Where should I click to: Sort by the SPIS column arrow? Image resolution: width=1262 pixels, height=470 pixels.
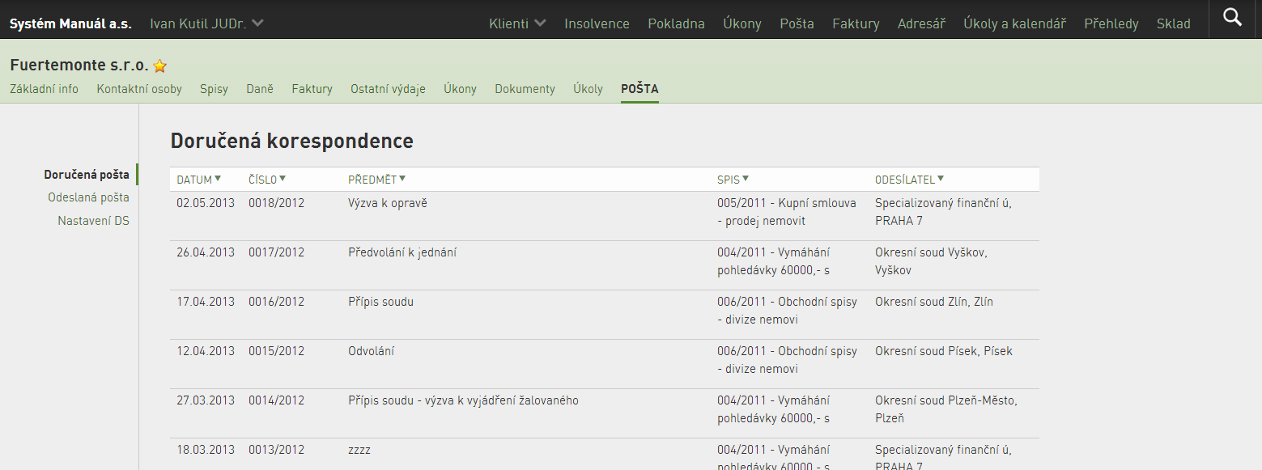pyautogui.click(x=746, y=179)
